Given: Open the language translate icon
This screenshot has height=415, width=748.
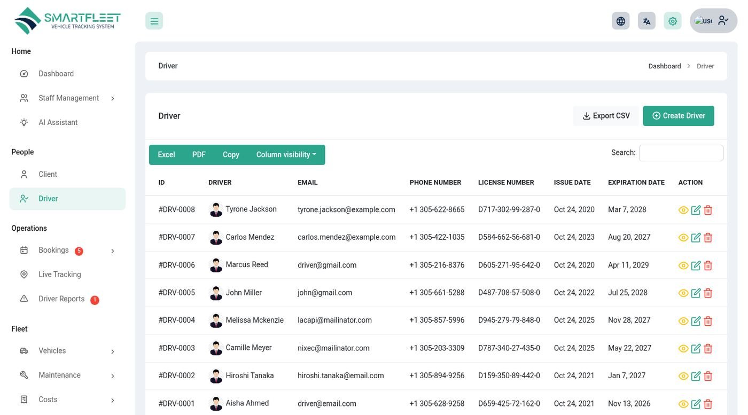Looking at the screenshot, I should coord(646,21).
